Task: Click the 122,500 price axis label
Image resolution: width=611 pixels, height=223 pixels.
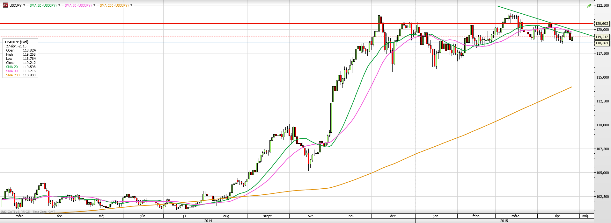Action: point(602,5)
